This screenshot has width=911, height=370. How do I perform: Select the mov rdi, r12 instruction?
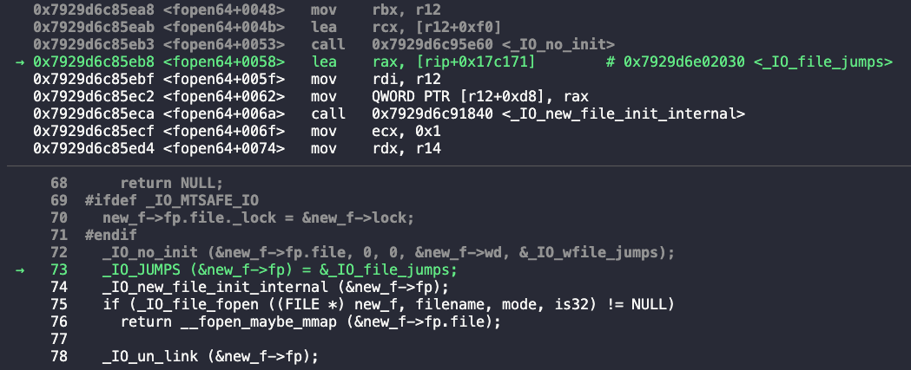pyautogui.click(x=376, y=80)
